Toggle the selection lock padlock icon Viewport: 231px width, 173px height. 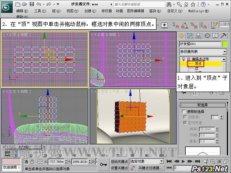32,162
